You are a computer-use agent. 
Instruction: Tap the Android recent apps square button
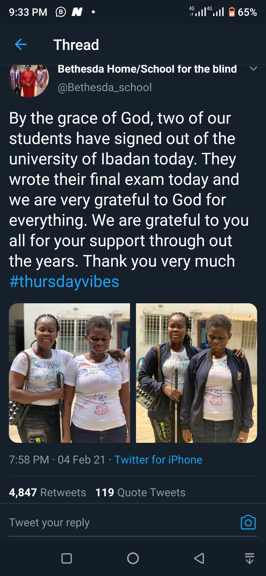coord(66,558)
